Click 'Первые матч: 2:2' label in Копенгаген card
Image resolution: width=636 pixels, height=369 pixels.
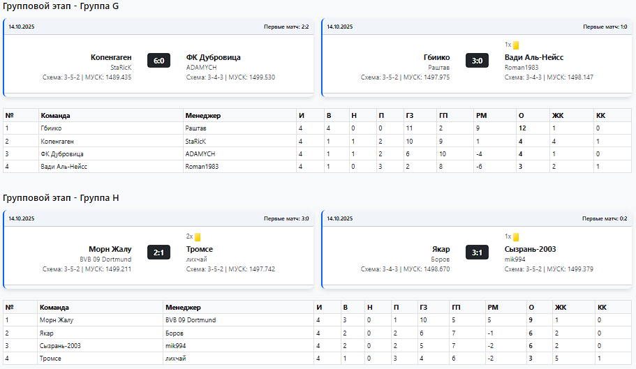(286, 27)
